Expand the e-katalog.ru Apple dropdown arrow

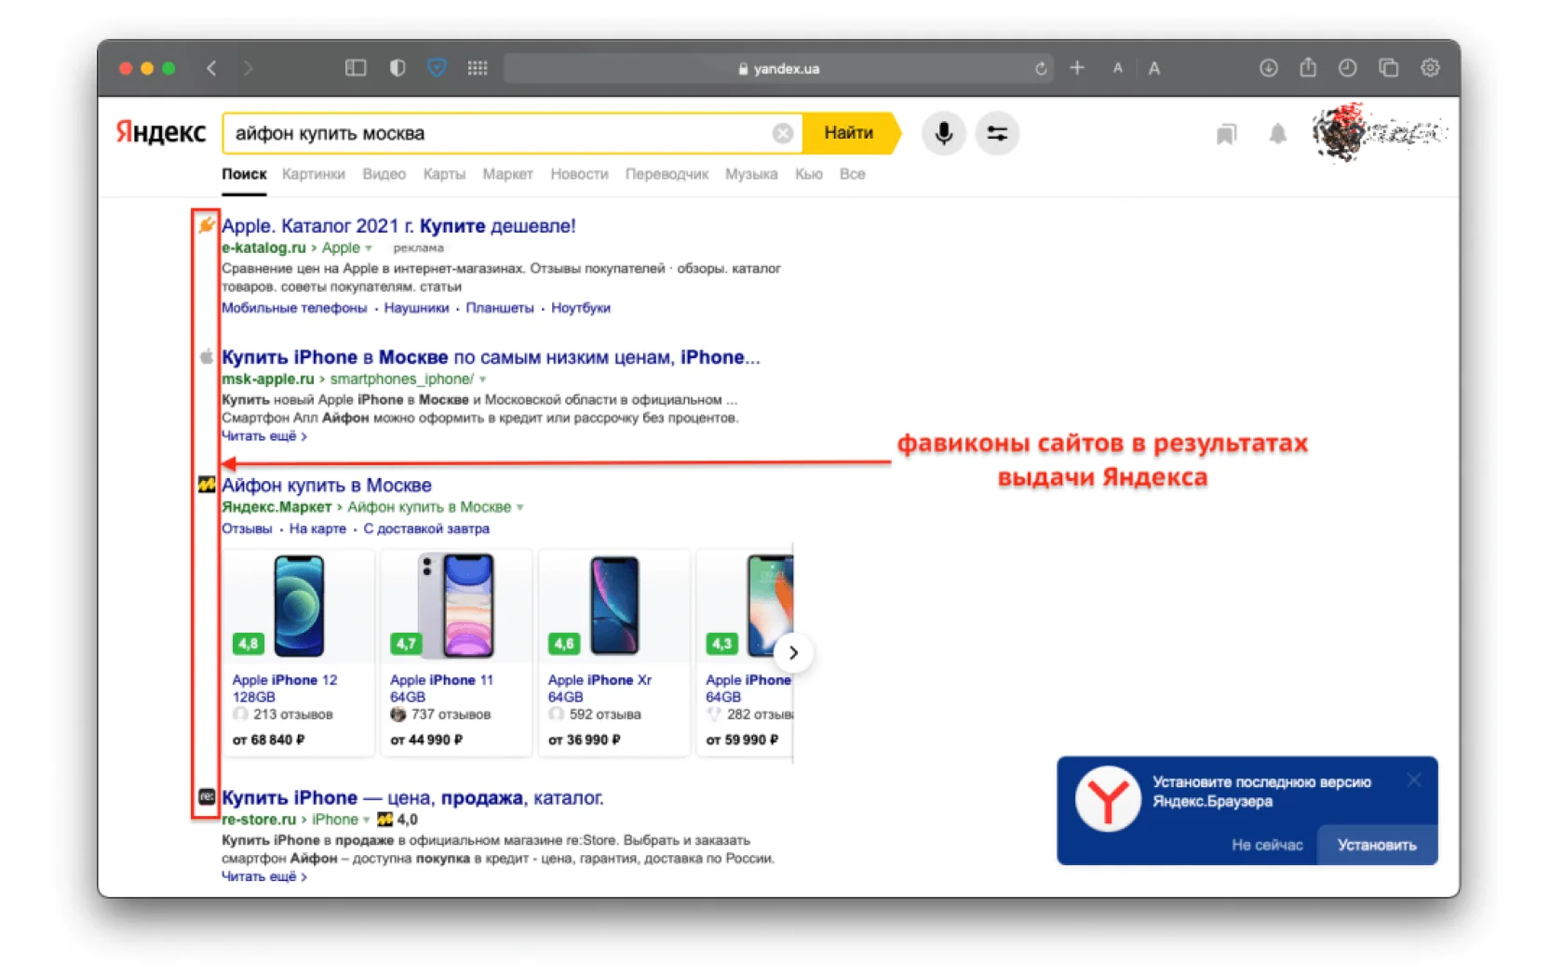(369, 248)
